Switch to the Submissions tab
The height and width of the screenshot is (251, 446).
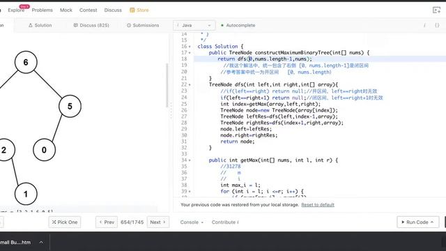point(143,25)
